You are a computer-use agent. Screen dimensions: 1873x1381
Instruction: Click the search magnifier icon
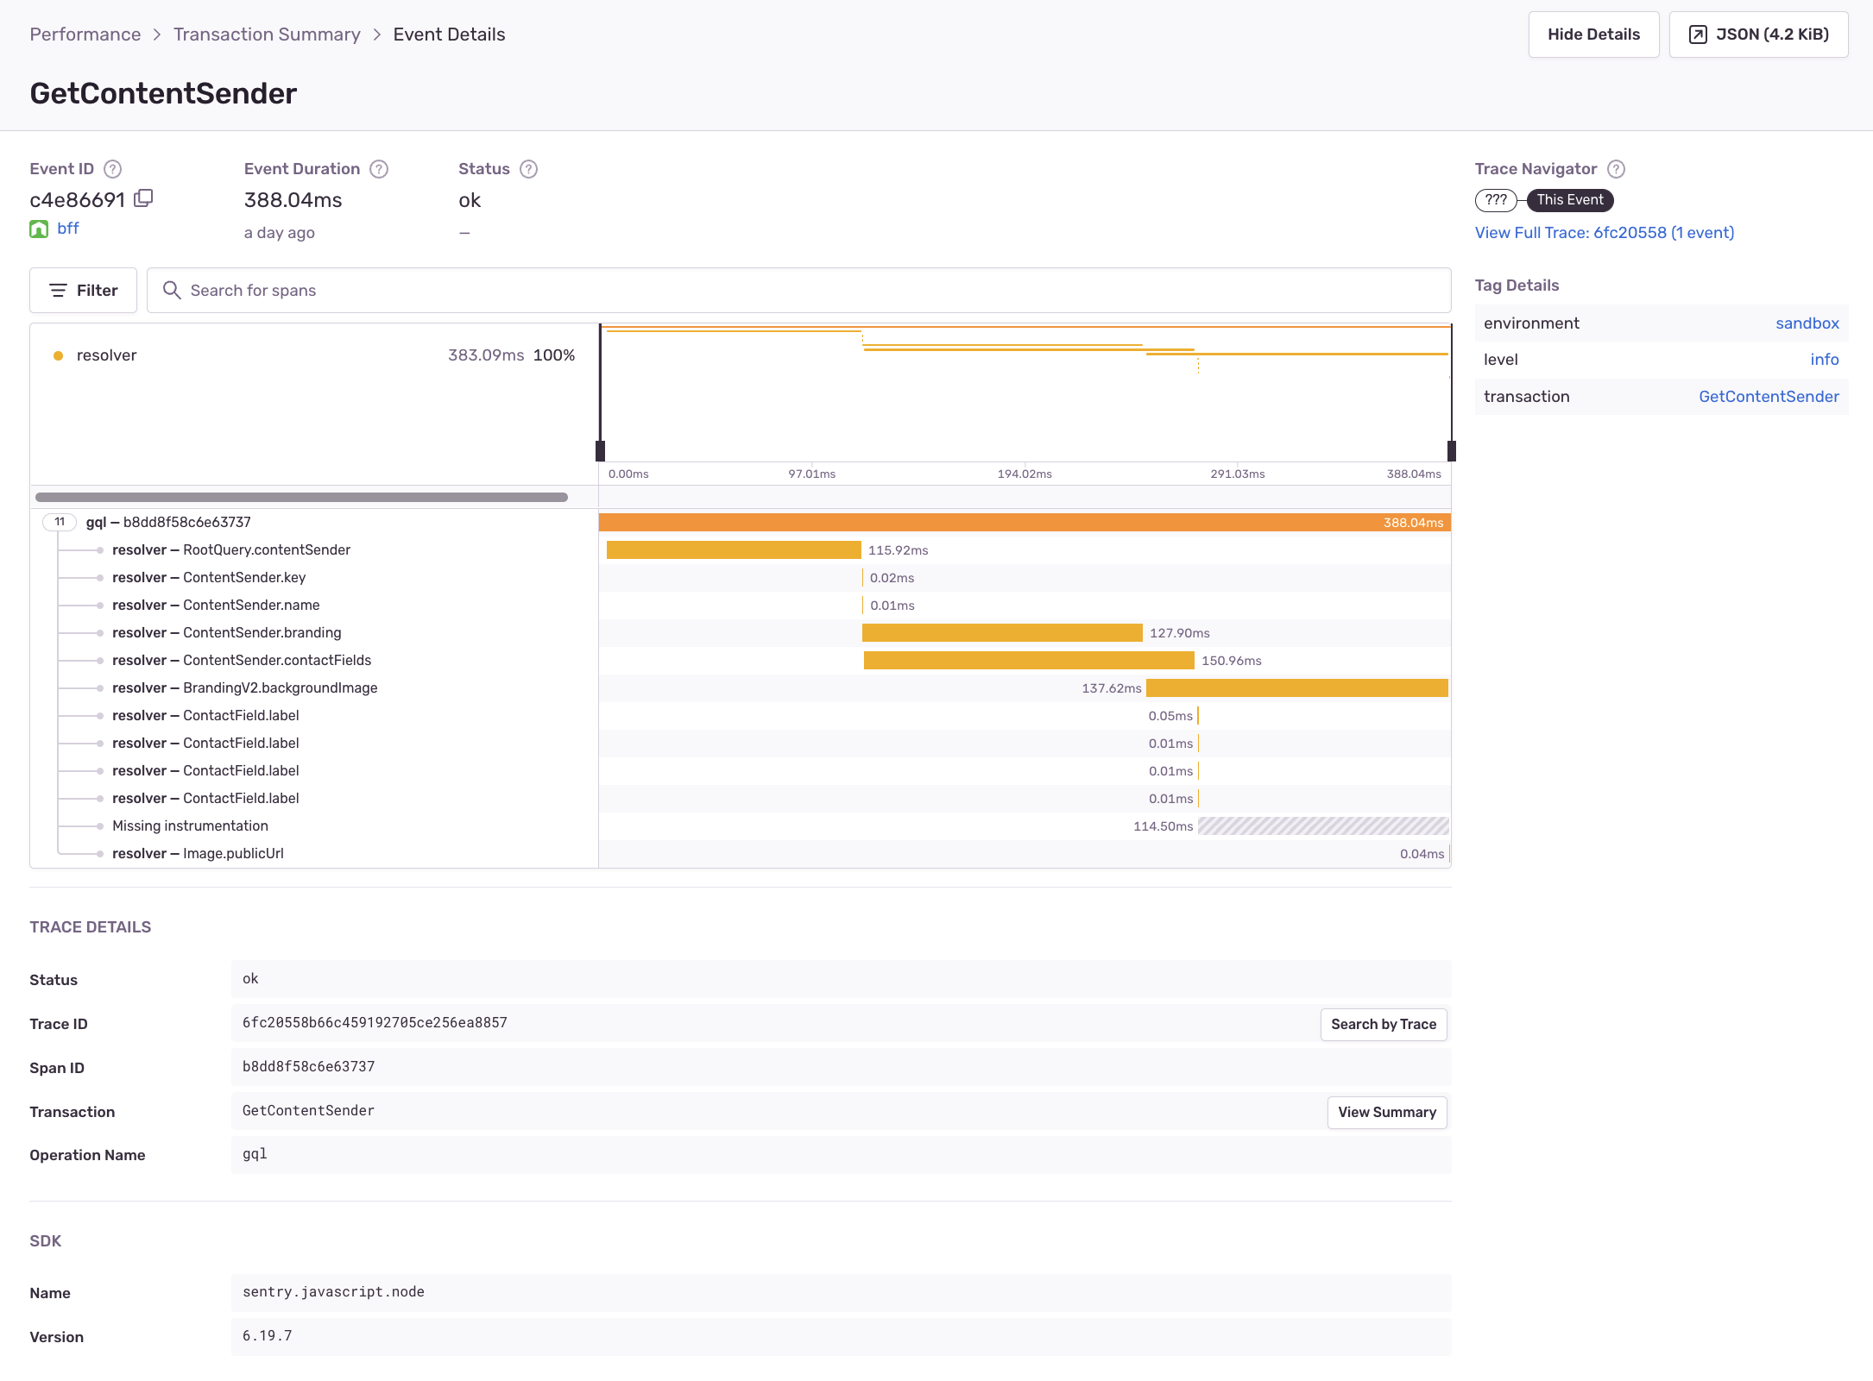coord(172,291)
